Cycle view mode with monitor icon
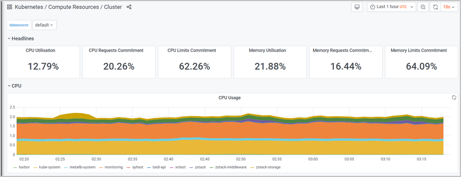The height and width of the screenshot is (177, 461). 357,7
